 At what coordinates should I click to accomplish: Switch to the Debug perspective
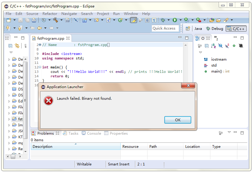coord(215,29)
